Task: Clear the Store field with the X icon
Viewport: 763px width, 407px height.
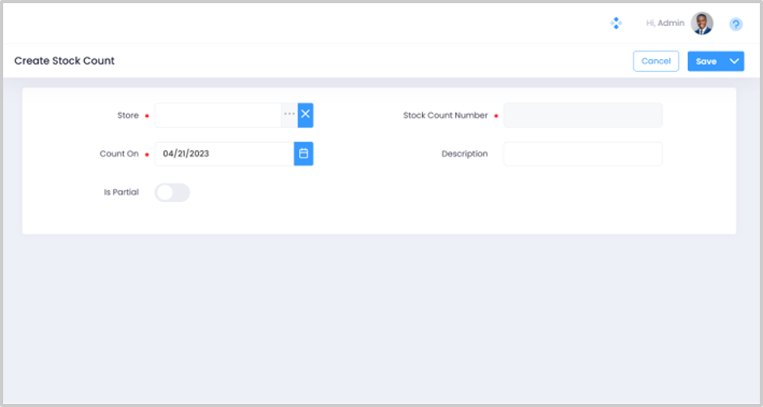Action: (306, 115)
